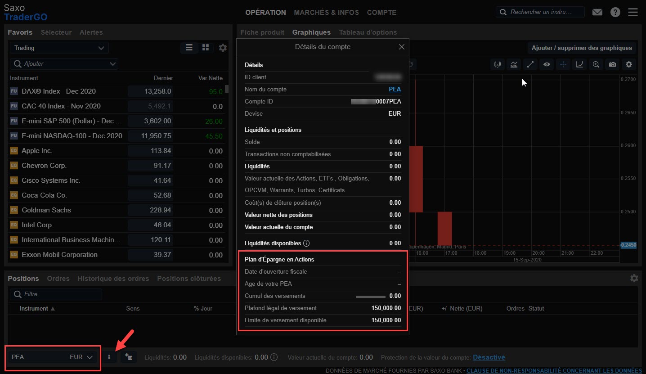The height and width of the screenshot is (374, 646).
Task: Open Positions clôturées tab
Action: click(189, 279)
